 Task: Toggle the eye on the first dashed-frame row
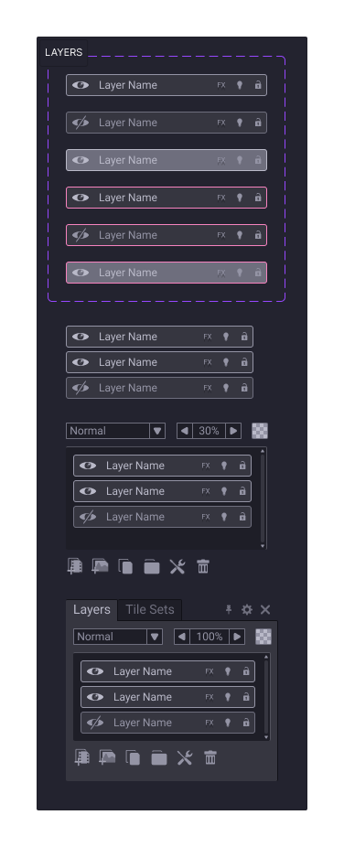click(81, 85)
